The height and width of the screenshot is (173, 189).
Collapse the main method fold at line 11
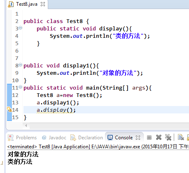[x=20, y=87]
